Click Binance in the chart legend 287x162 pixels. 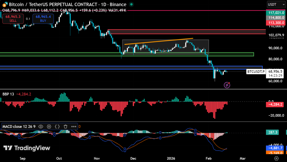coord(118,4)
